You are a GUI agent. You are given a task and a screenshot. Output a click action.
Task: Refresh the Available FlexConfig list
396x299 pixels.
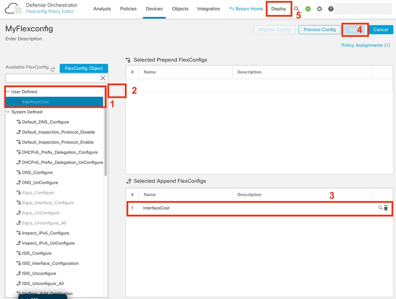pyautogui.click(x=53, y=69)
